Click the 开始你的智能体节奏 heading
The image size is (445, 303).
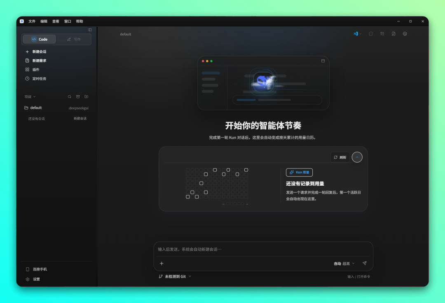tap(263, 126)
